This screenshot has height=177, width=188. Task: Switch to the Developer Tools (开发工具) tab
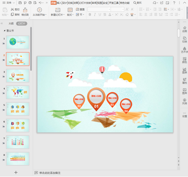click(x=114, y=3)
